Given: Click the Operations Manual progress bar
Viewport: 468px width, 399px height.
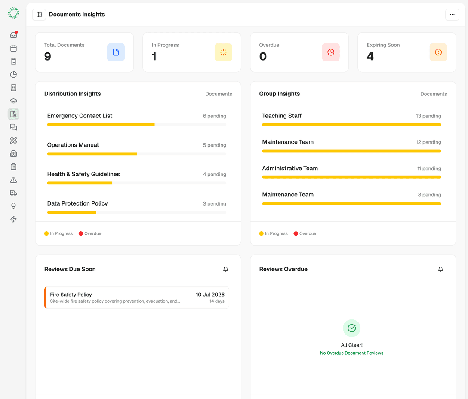Looking at the screenshot, I should (137, 154).
